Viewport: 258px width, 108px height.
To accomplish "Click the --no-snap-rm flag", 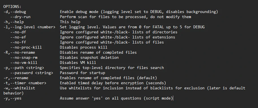I will (x=24, y=58).
